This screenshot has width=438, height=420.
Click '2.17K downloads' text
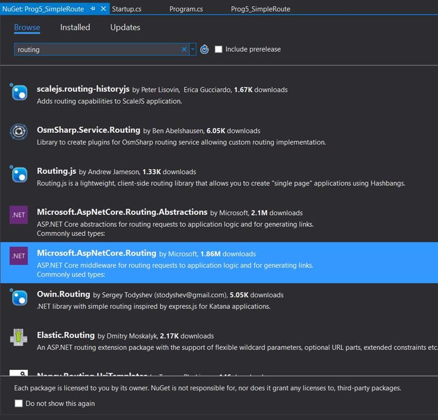tap(186, 336)
